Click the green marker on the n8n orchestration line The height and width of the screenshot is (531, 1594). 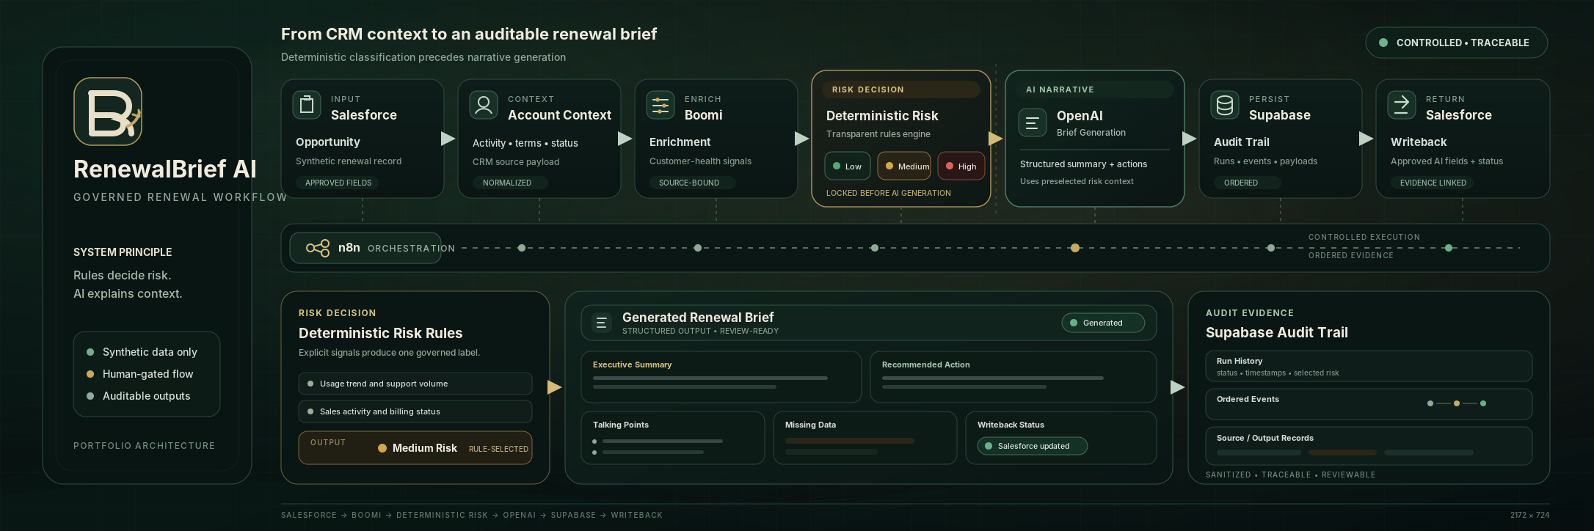(x=1449, y=248)
